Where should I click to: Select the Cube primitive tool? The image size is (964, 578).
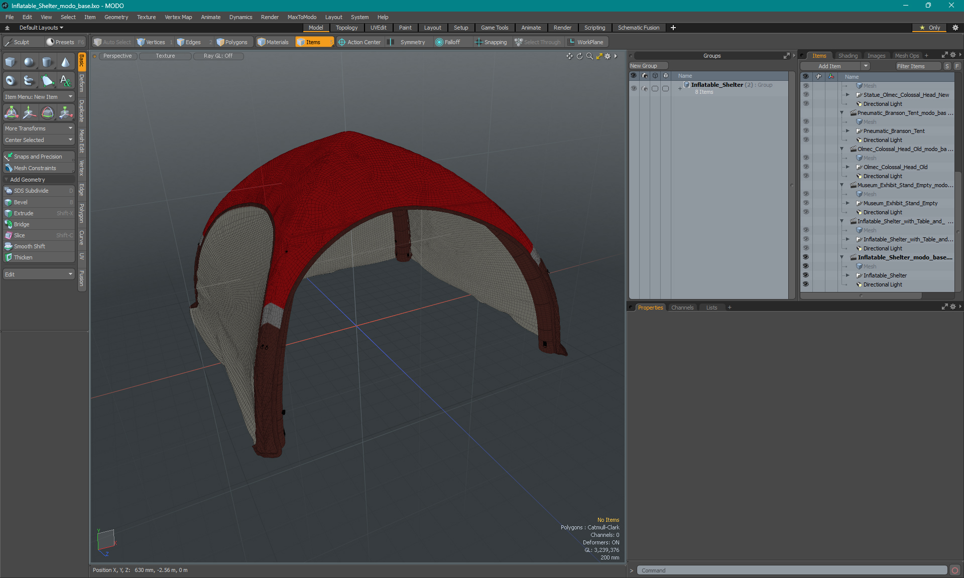(11, 62)
